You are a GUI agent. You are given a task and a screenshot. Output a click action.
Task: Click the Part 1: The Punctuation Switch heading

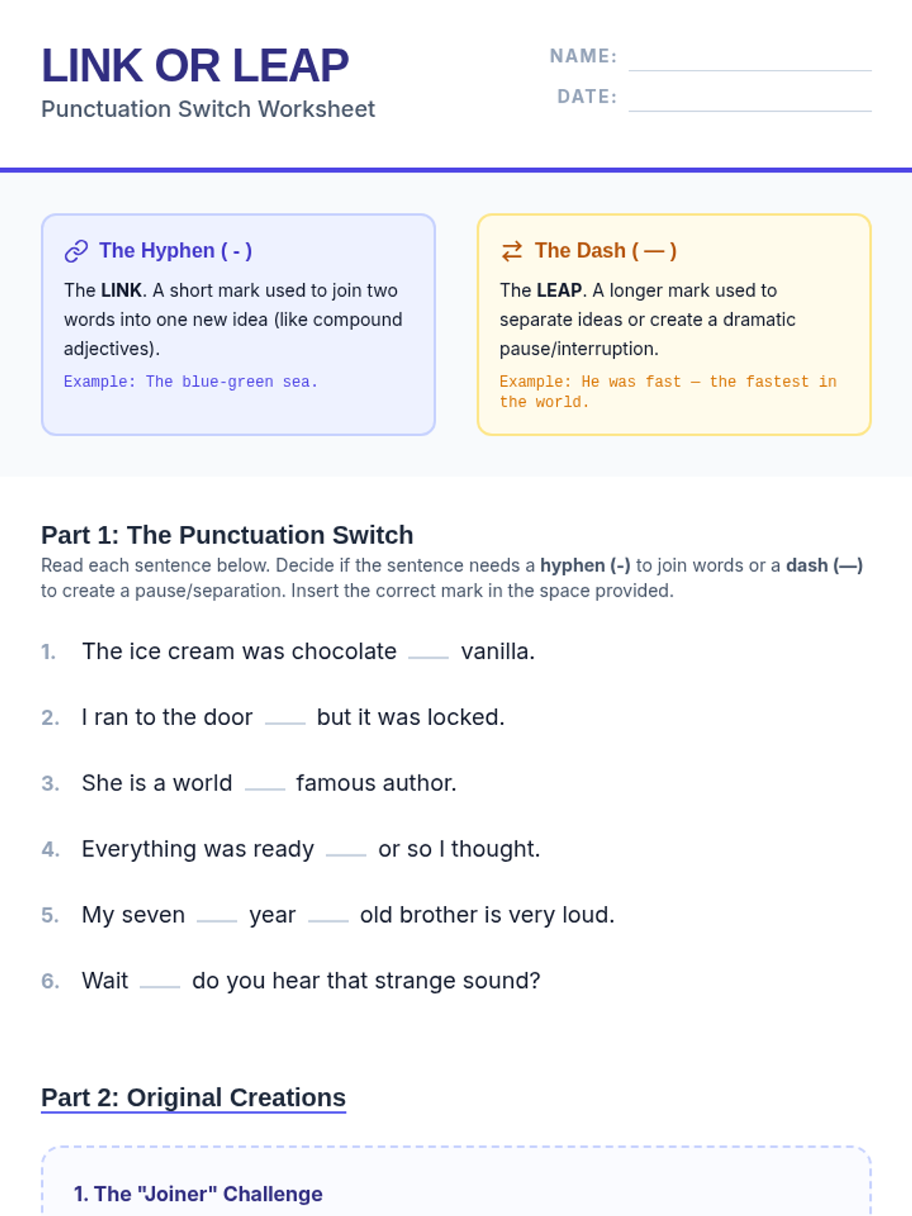227,535
